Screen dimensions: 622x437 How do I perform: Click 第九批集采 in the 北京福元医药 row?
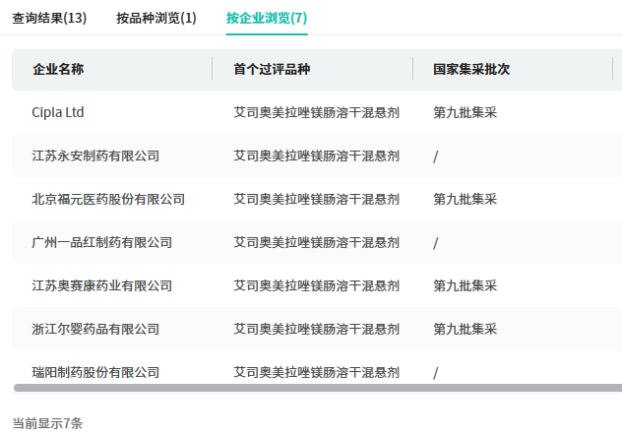[465, 199]
